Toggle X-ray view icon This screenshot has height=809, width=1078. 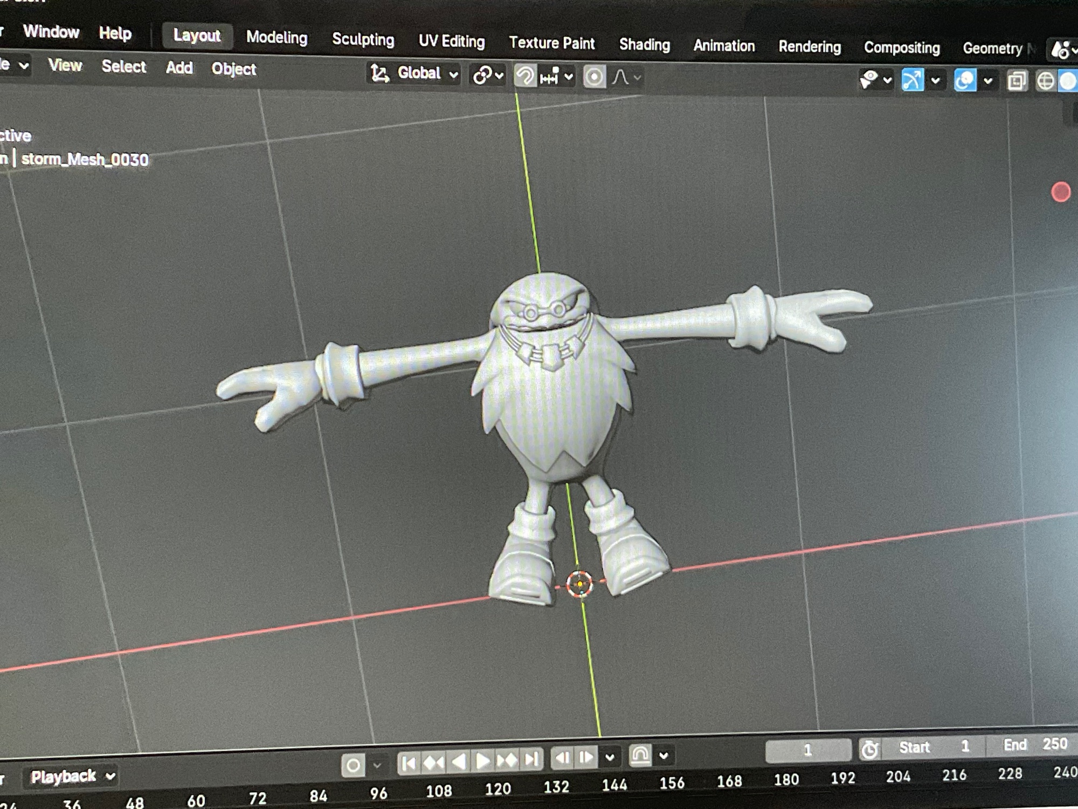[1017, 81]
